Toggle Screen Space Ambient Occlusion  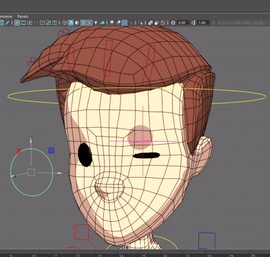(112, 23)
